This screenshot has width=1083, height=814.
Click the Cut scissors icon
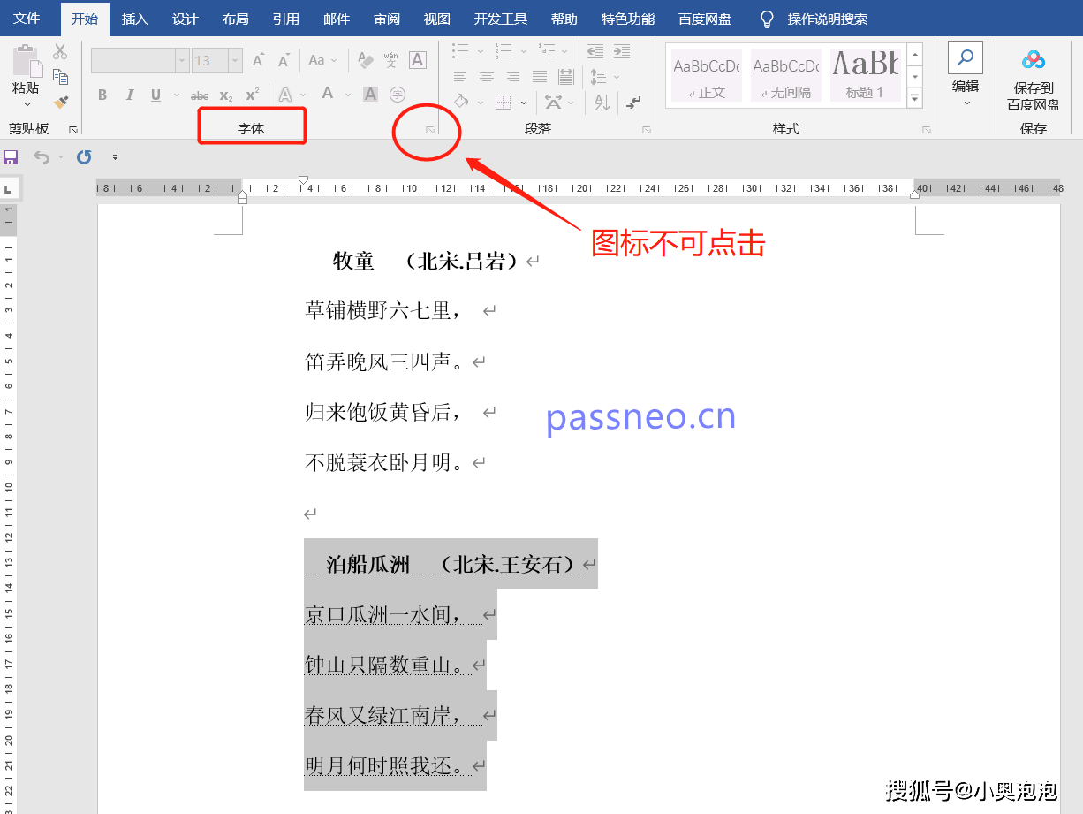point(60,52)
